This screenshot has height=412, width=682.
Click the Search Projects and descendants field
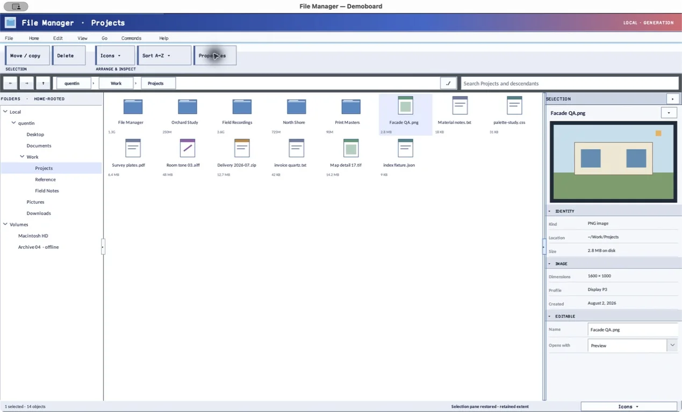coord(570,83)
